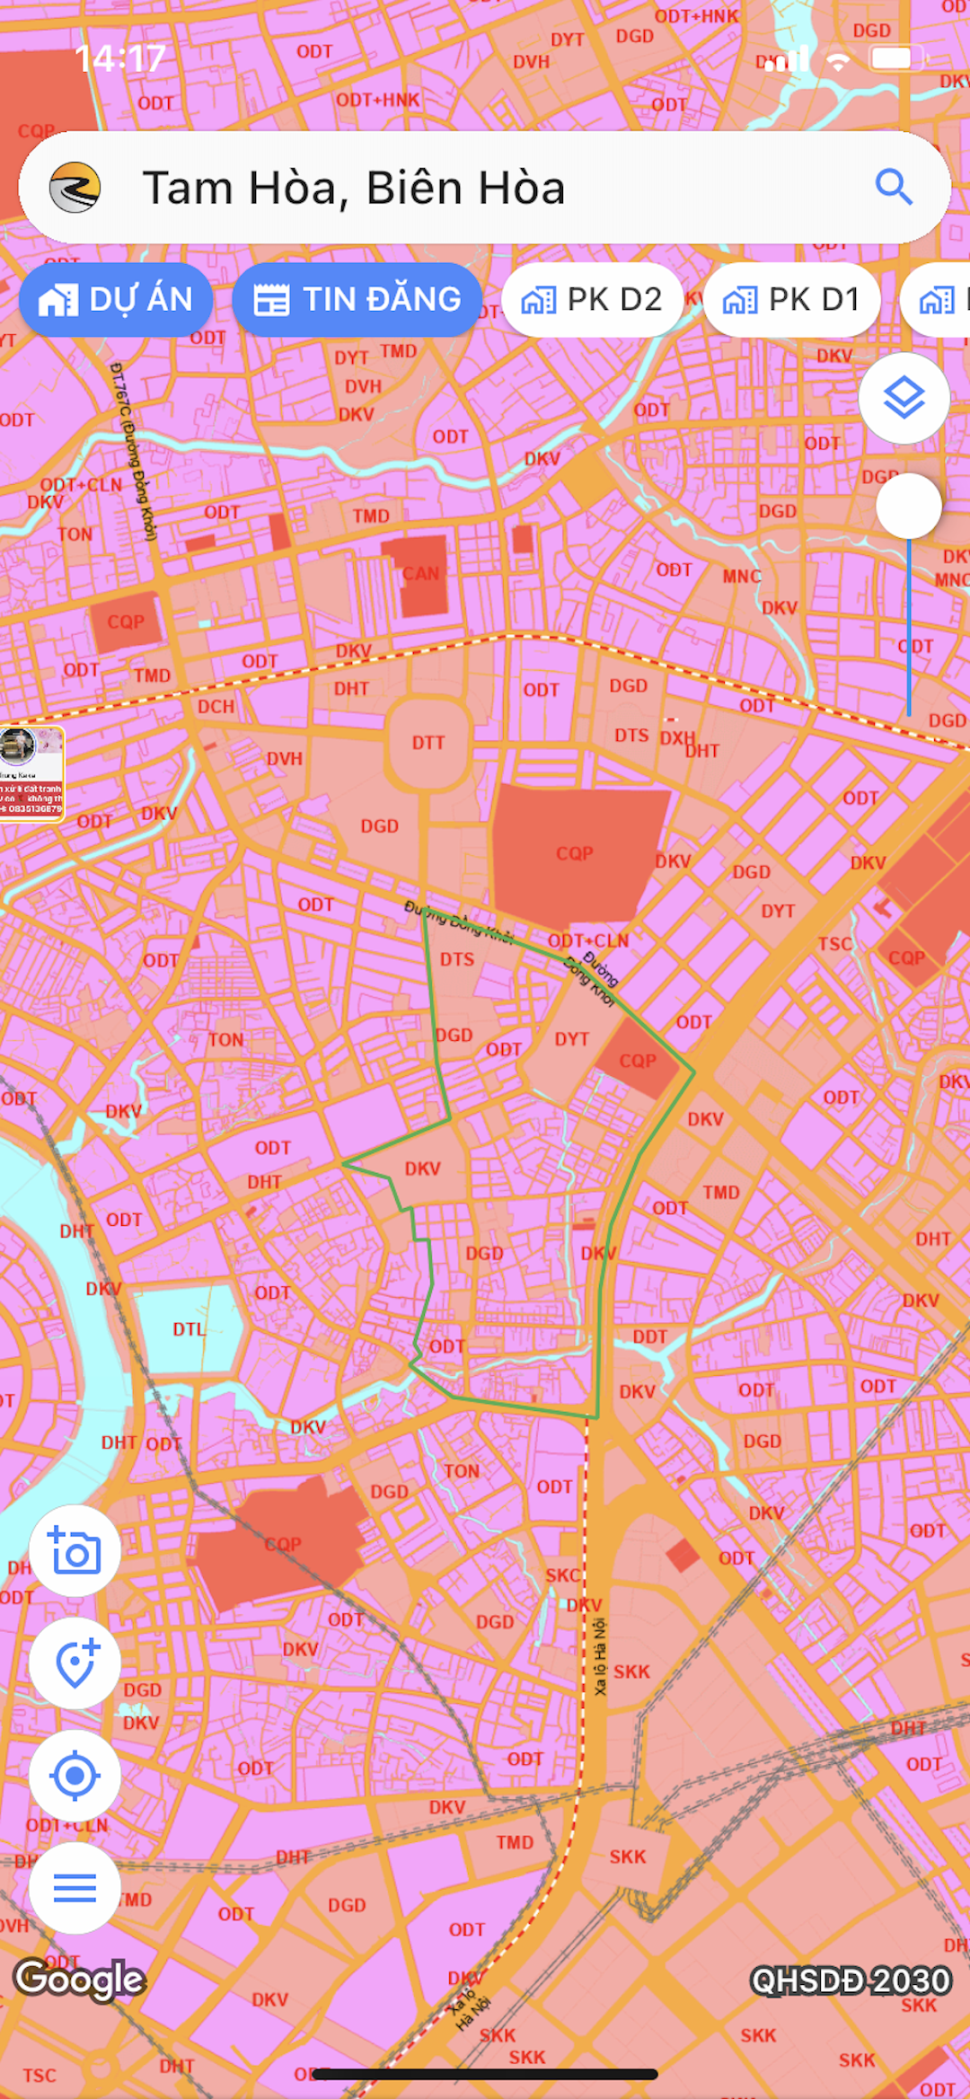Click the QHSDĐ 2030 map label
Screen dimensions: 970x2099
850,1980
